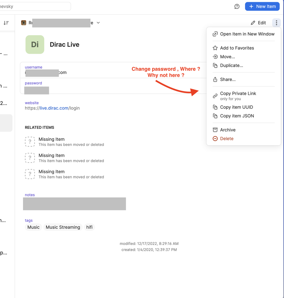Archive this item via menu
Viewport: 284px width, 298px height.
tap(228, 130)
